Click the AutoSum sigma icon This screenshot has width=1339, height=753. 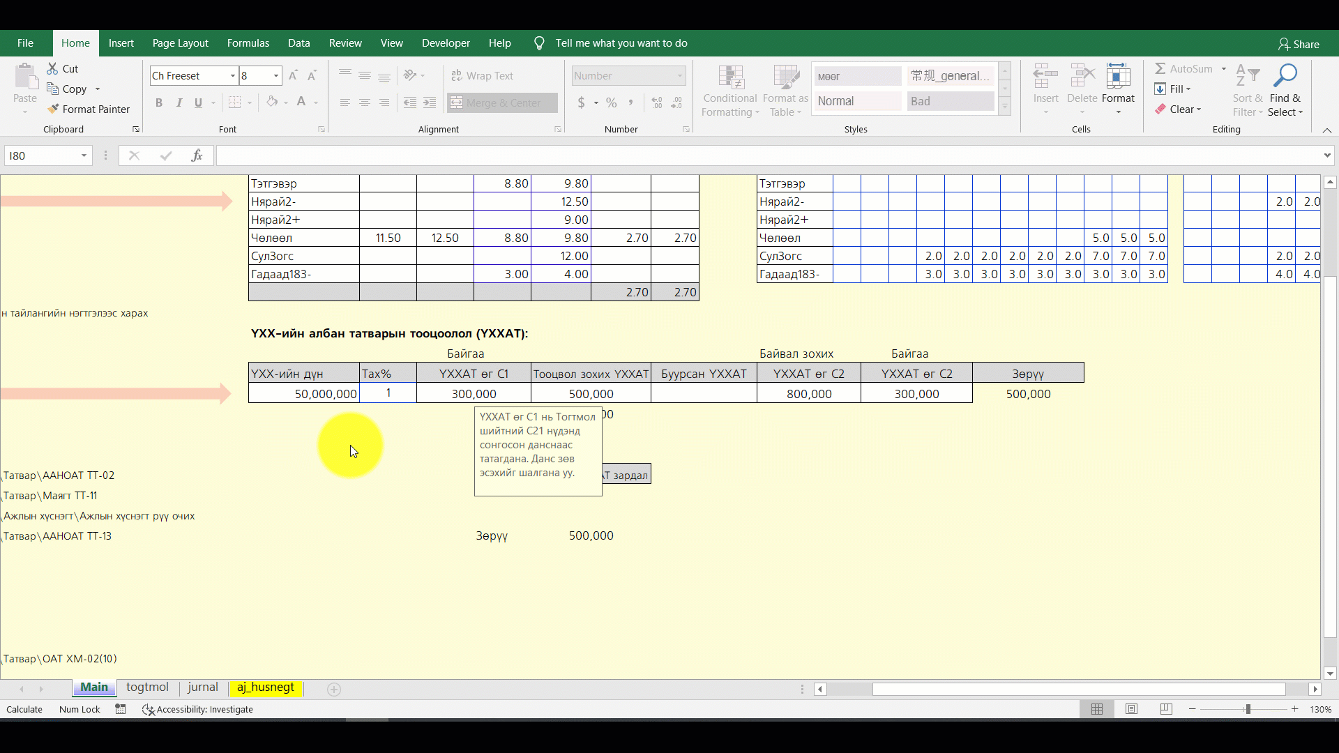click(1160, 68)
